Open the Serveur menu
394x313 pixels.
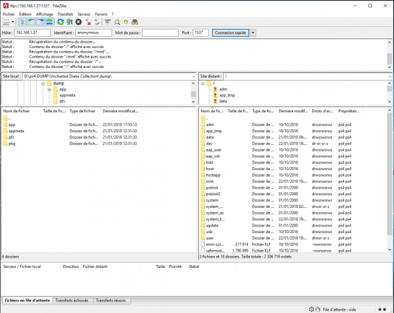coord(84,14)
